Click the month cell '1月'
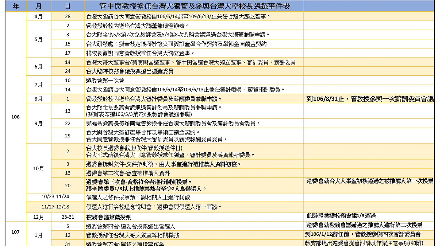This screenshot has height=246, width=438. click(39, 235)
